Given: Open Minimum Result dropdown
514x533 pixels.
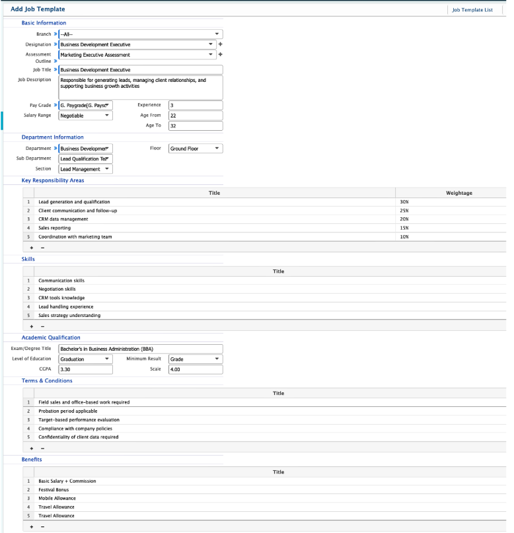Looking at the screenshot, I should [195, 359].
